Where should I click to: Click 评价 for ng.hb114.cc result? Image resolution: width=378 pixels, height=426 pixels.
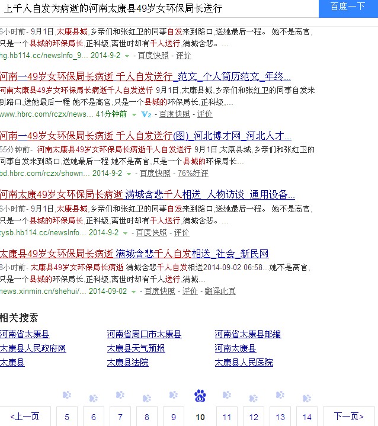(x=184, y=56)
